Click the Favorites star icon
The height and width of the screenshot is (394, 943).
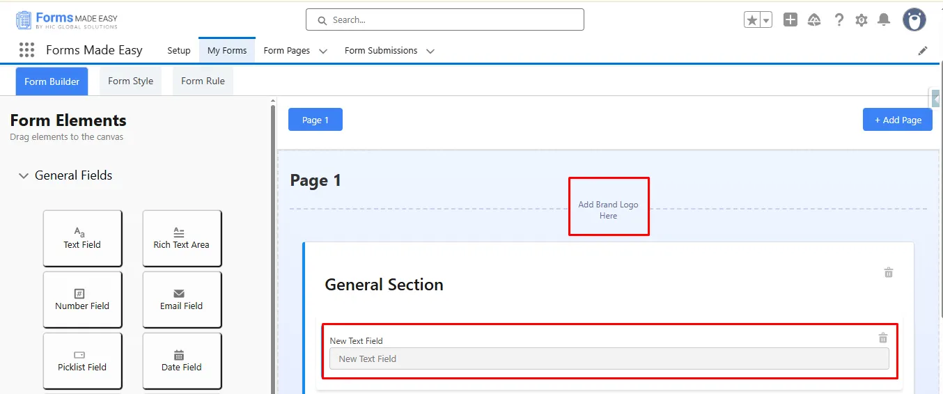[752, 20]
